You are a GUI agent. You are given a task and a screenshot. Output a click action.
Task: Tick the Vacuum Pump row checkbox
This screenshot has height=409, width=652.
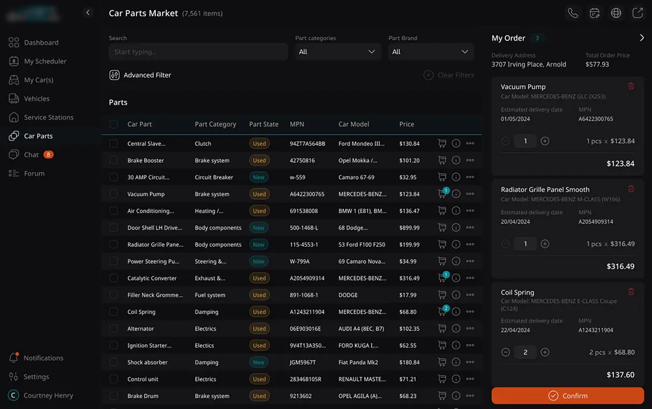[113, 194]
